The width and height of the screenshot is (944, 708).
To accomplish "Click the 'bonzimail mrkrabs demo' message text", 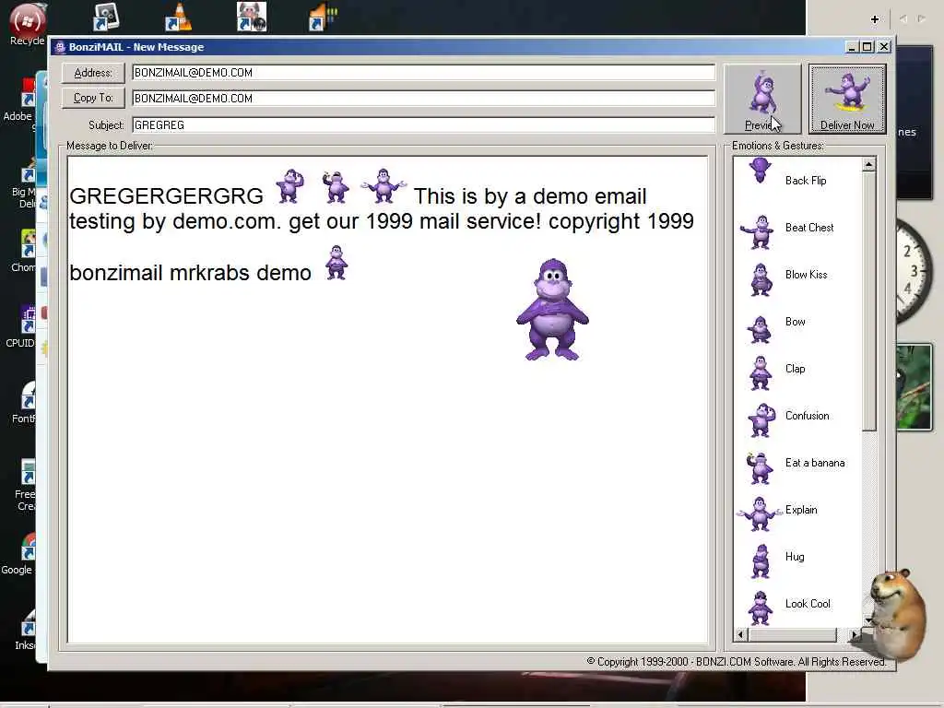I will 190,273.
